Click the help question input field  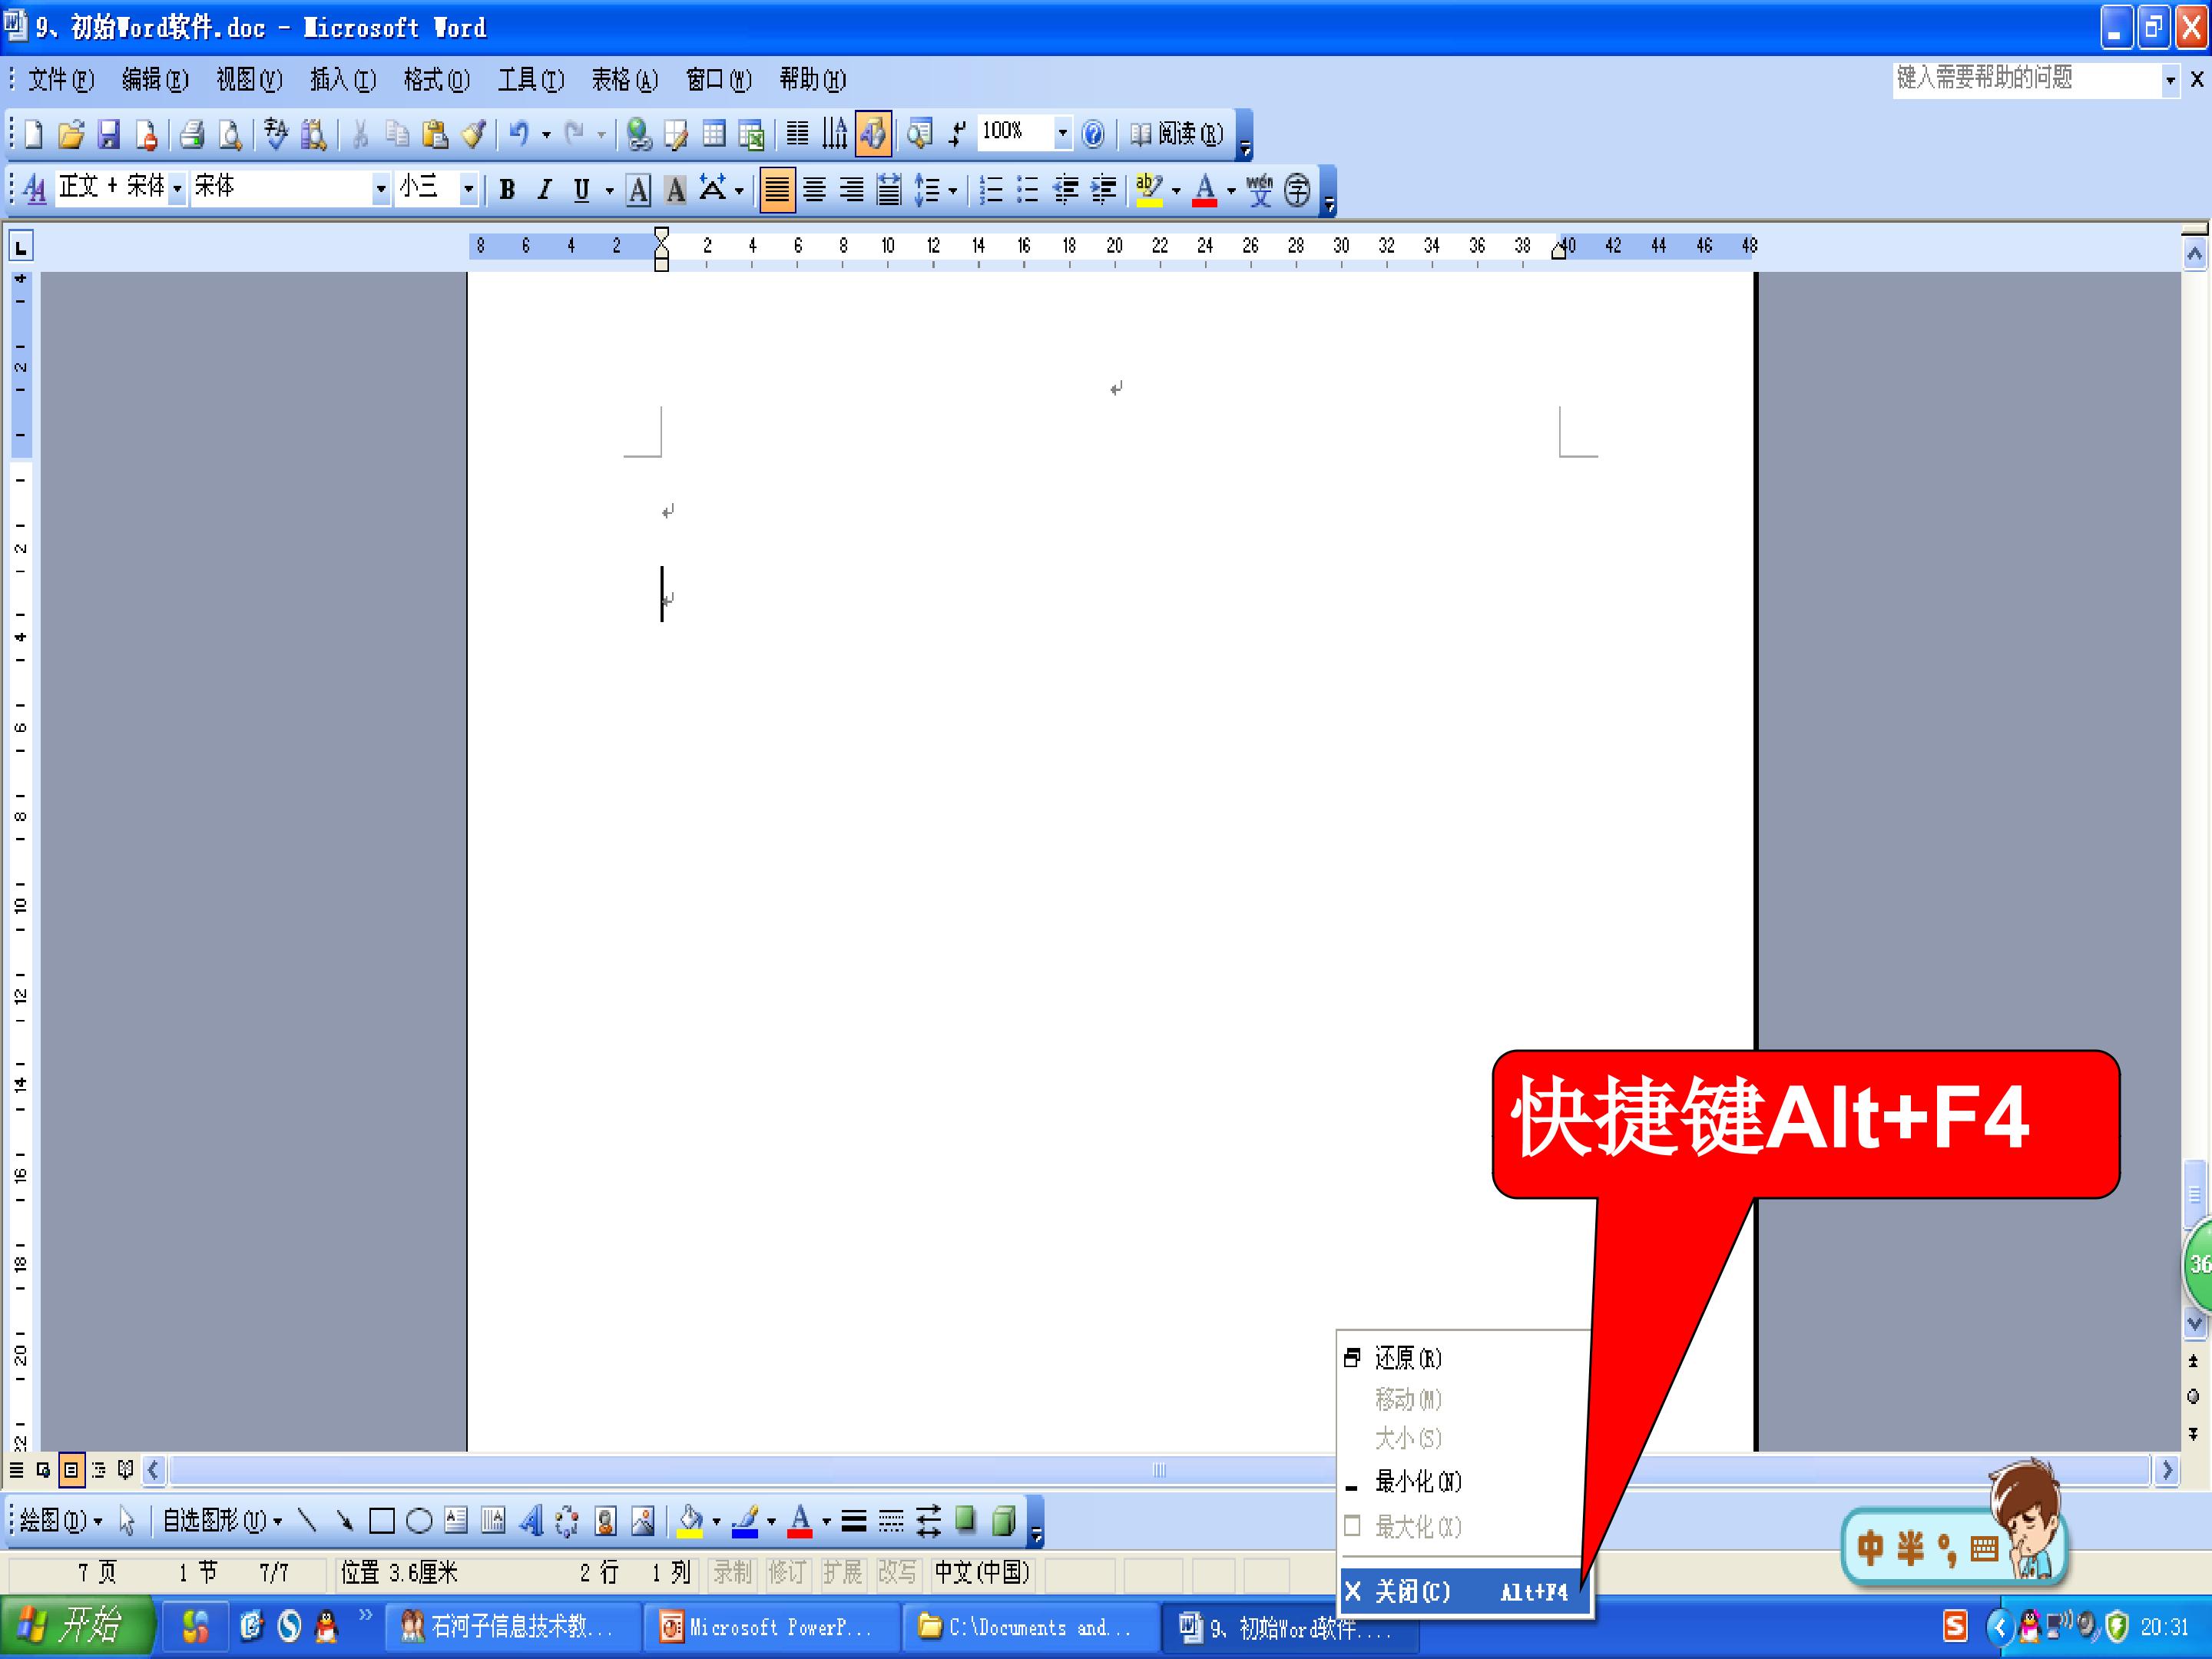coord(2026,78)
